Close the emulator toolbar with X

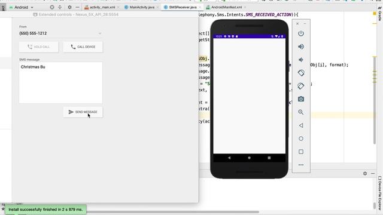point(297,24)
